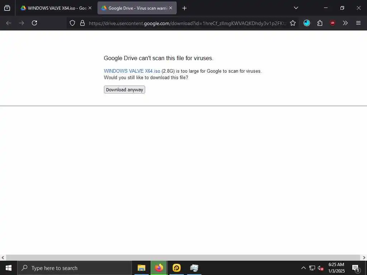Select the Firefox taskbar icon

click(x=159, y=268)
